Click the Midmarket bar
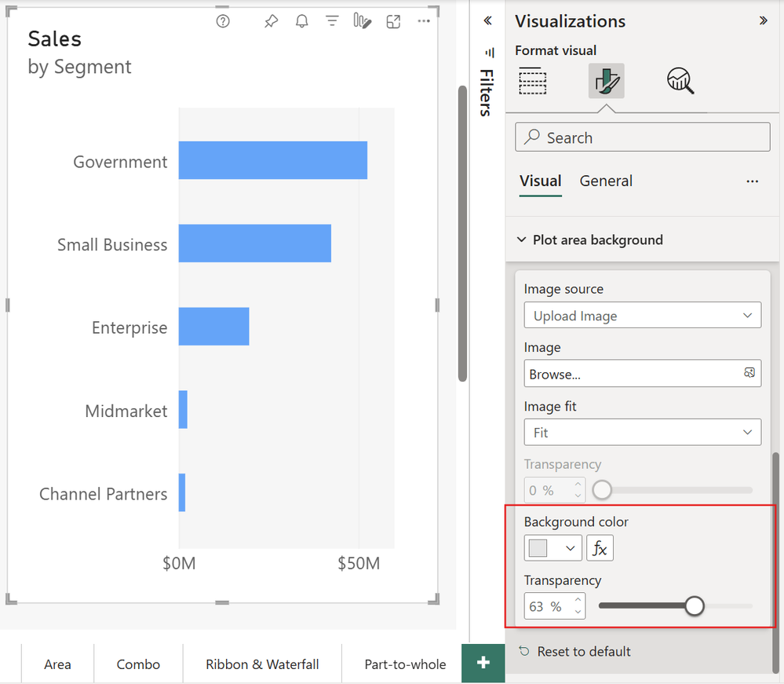784x684 pixels. [x=183, y=409]
